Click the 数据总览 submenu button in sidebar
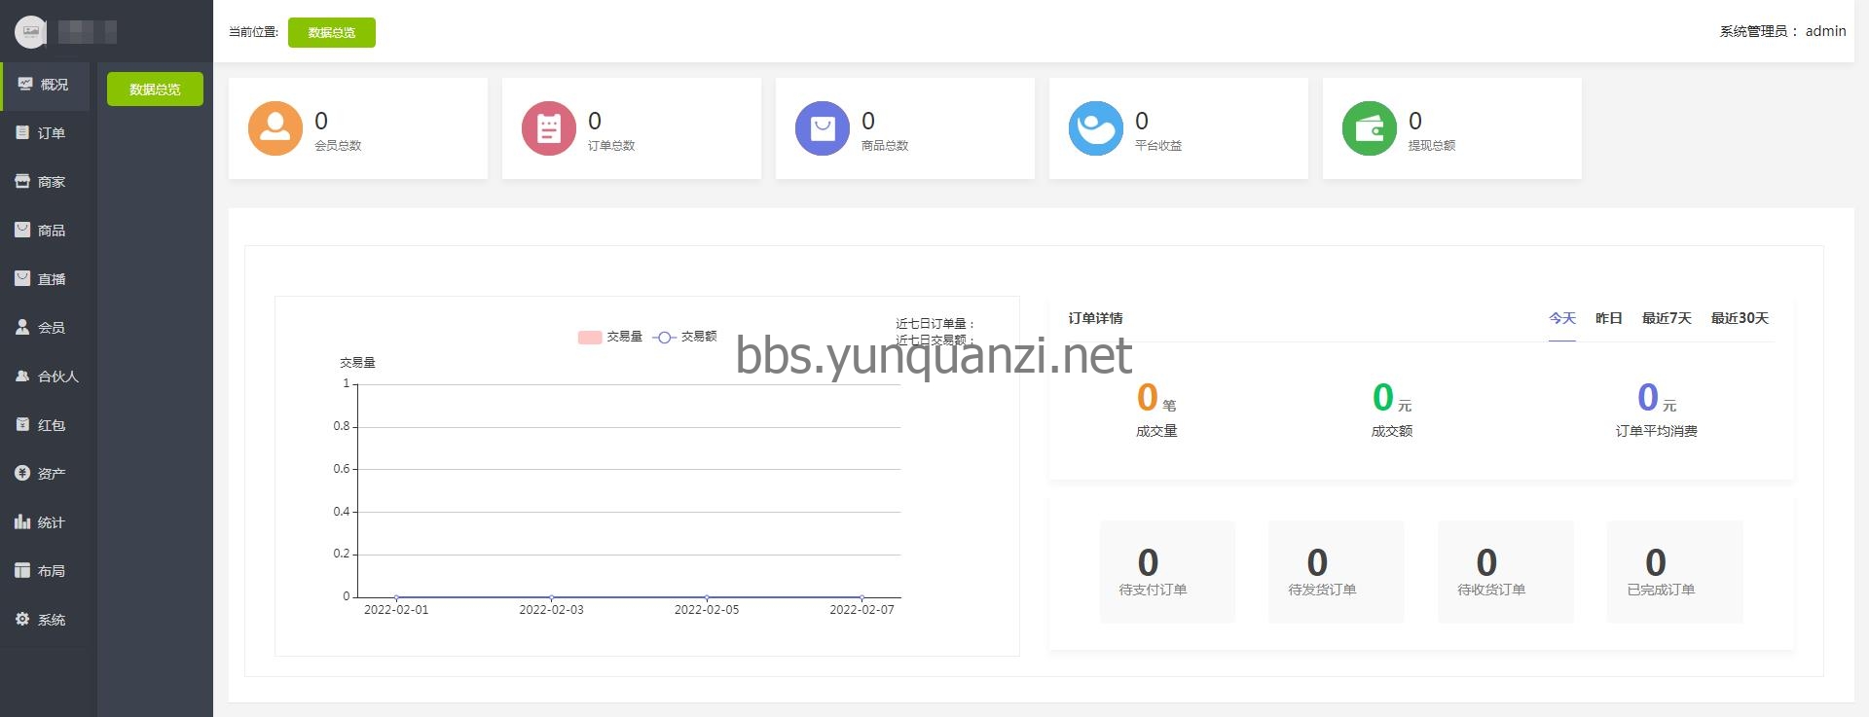Viewport: 1869px width, 717px height. click(155, 90)
